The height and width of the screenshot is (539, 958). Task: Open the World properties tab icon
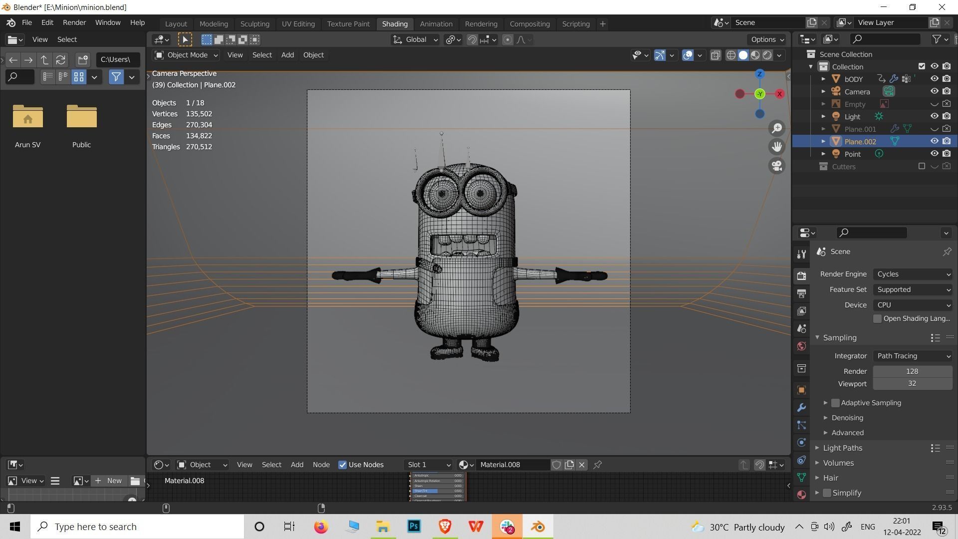801,346
